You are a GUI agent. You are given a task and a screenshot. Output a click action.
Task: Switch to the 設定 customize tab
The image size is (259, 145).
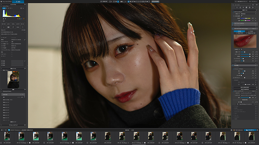point(18,2)
